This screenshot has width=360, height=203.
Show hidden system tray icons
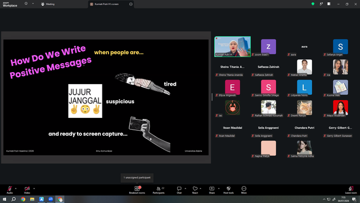point(324,199)
